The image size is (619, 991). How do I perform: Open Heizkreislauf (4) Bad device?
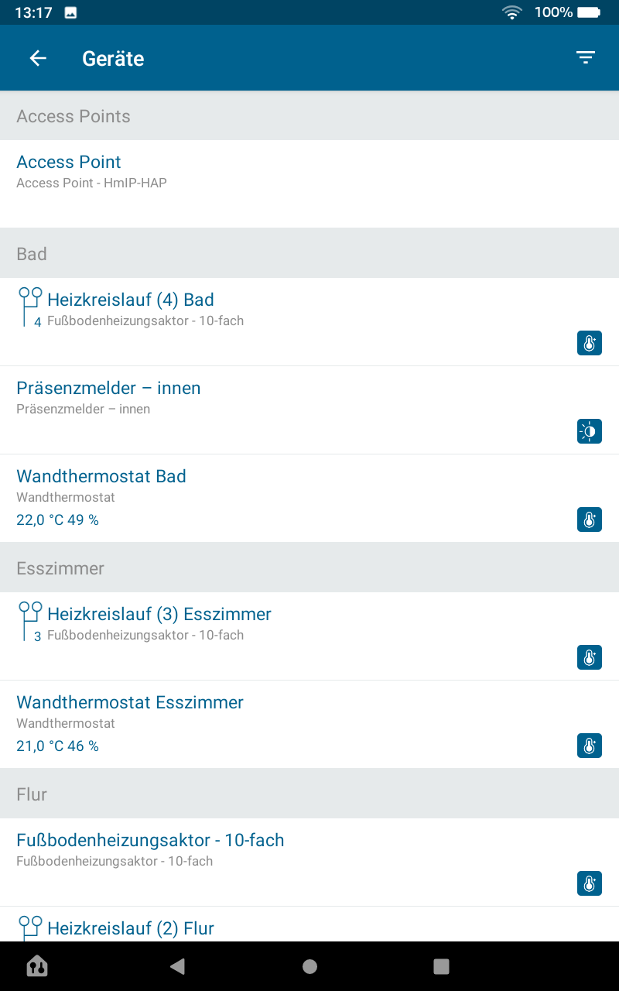click(131, 300)
